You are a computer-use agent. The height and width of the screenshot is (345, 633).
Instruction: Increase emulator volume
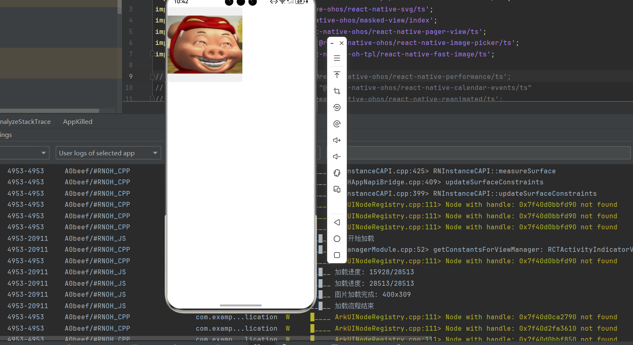coord(337,140)
